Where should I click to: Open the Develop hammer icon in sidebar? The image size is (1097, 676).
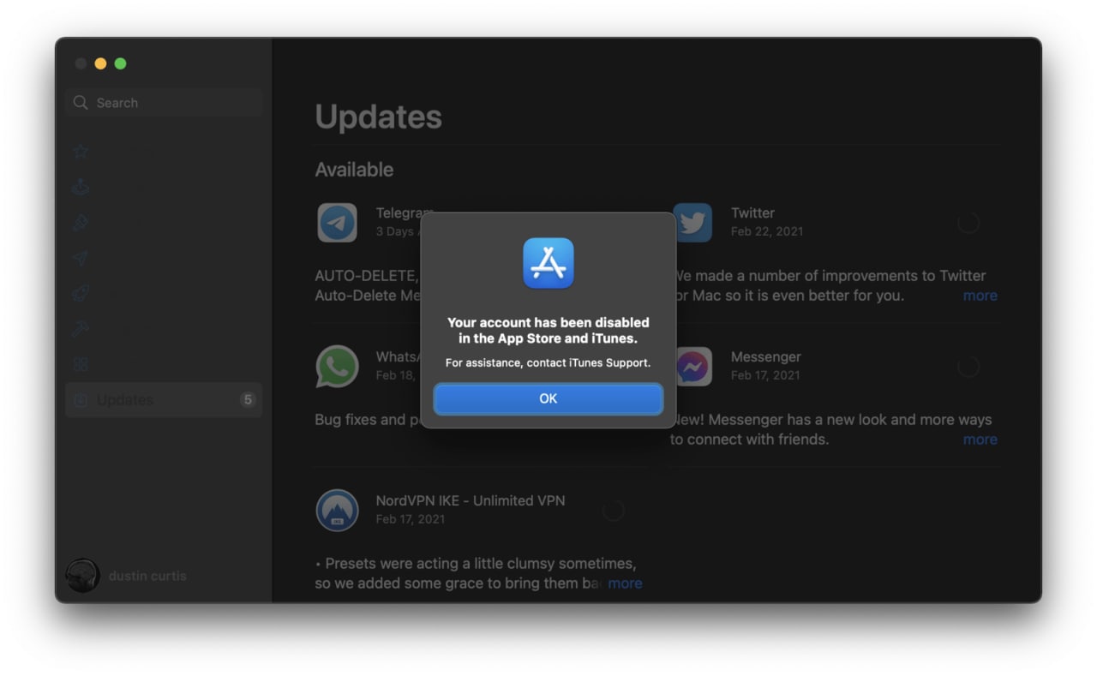point(81,329)
